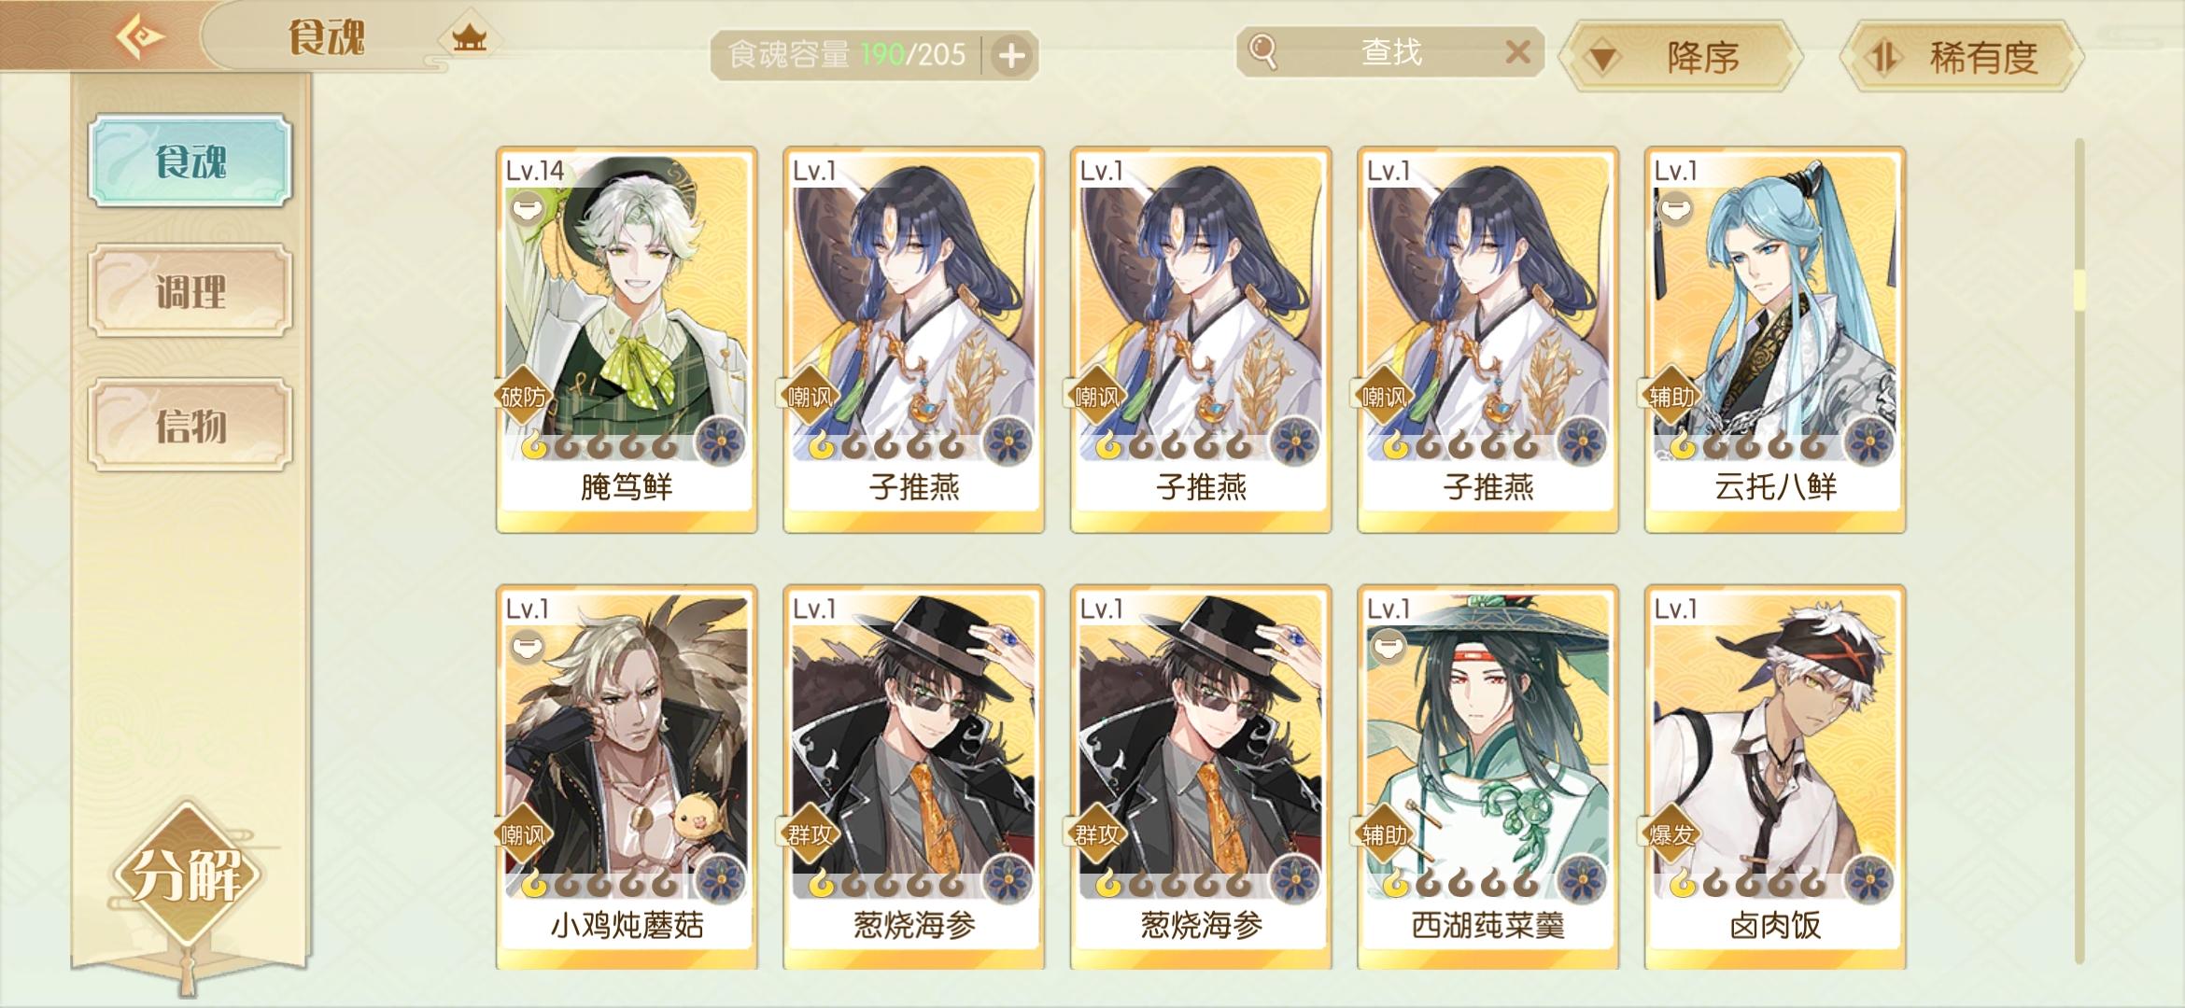Tap the 破防 role badge on 腌笃鲜
The width and height of the screenshot is (2185, 1008).
[x=523, y=397]
